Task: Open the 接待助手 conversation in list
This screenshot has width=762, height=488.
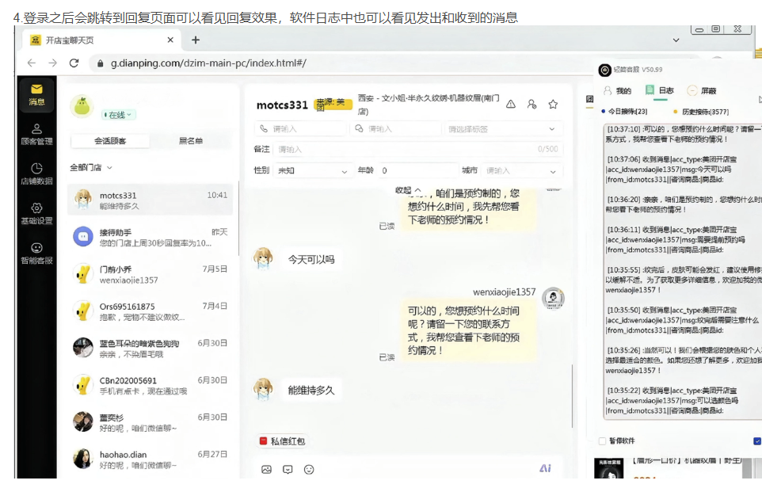Action: [150, 237]
